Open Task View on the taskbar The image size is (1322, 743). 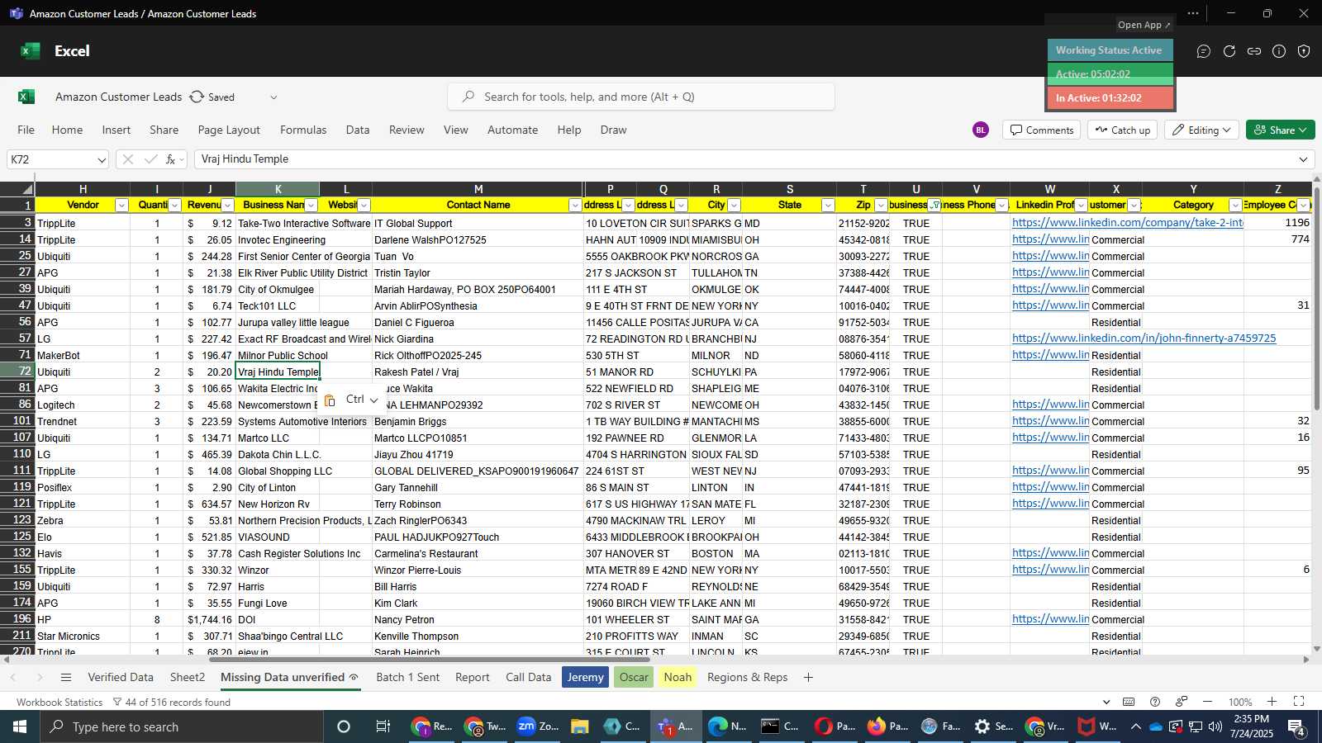(x=383, y=726)
